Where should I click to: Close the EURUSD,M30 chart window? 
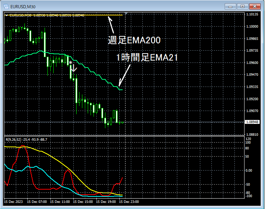click(255, 6)
